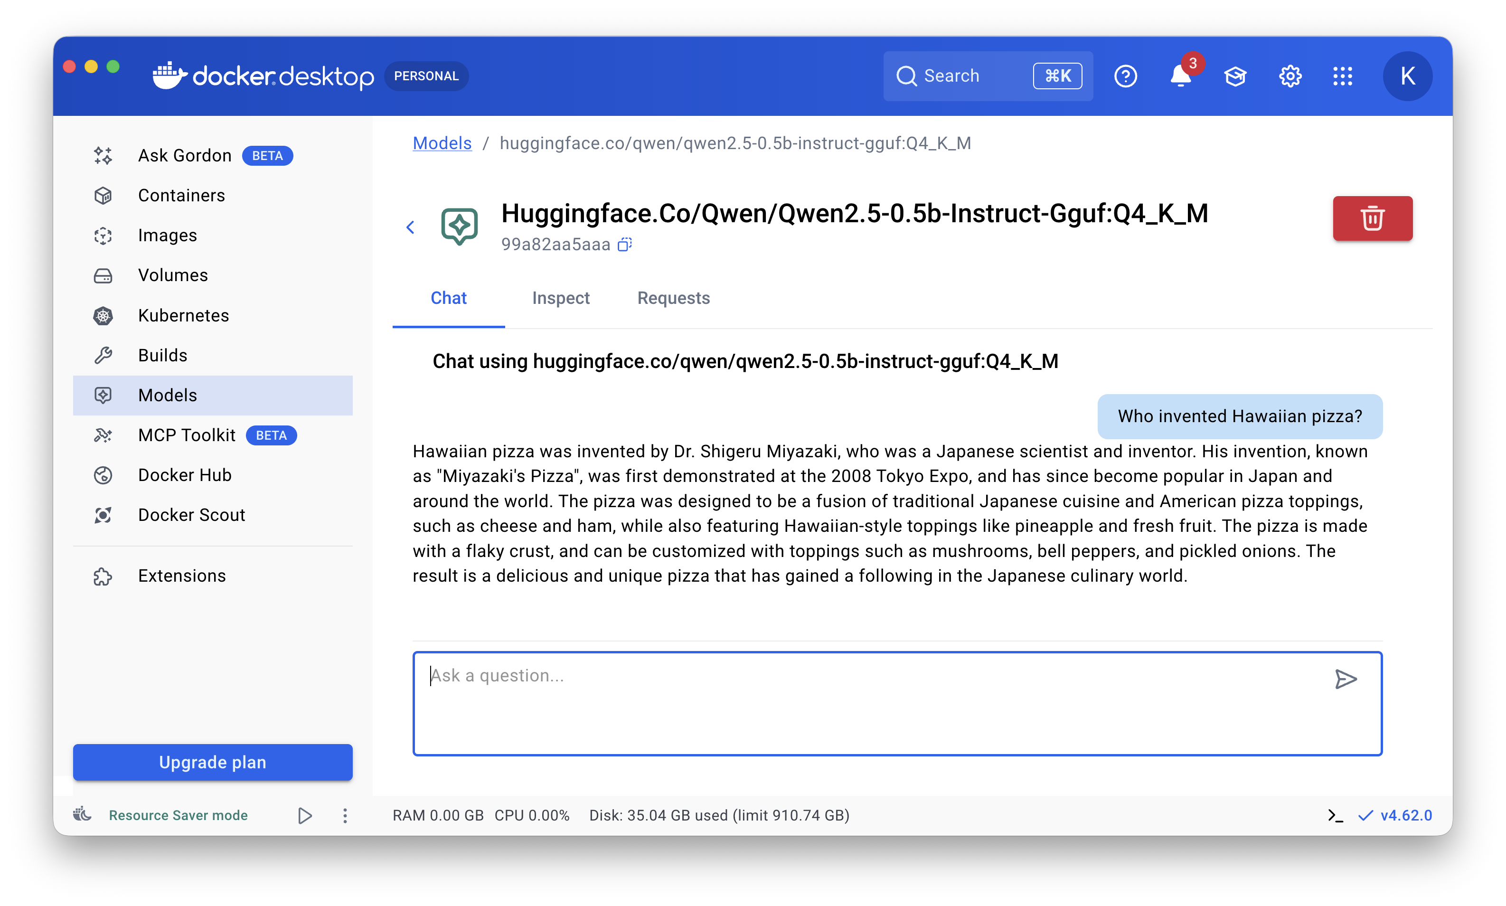Switch to the Requests tab

click(673, 298)
